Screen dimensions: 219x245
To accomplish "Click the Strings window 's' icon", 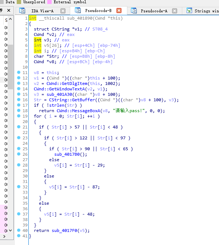I will coord(189,11).
